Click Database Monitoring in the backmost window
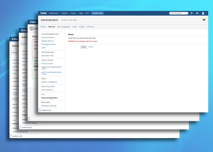The image size is (213, 152). [20, 132]
